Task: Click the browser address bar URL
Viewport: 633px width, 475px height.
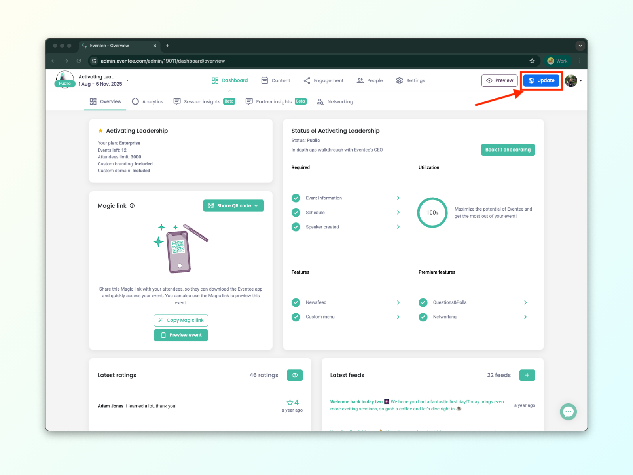Action: tap(163, 61)
